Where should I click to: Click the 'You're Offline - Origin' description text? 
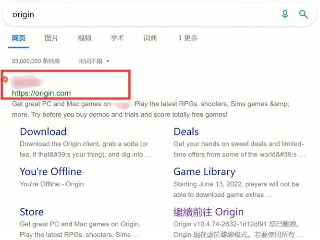click(x=51, y=184)
